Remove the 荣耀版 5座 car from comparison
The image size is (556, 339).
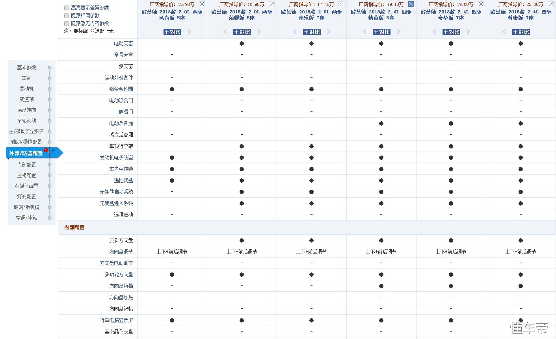pos(271,4)
